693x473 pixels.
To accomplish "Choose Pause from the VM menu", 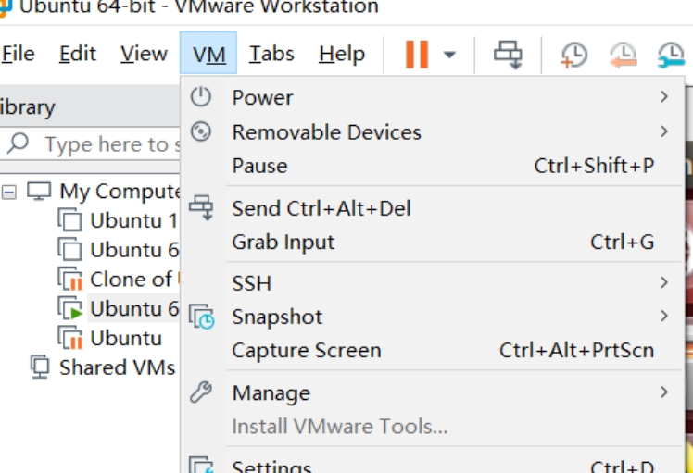I will pyautogui.click(x=433, y=166).
